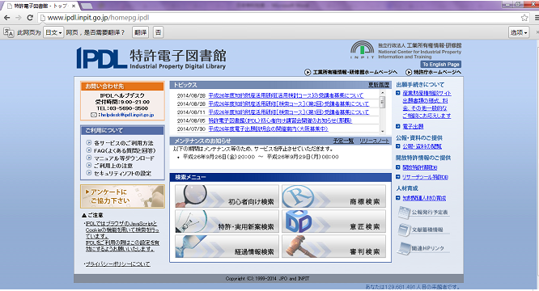Click FAQ(よくある質問と回答) link
539x291 pixels.
(x=125, y=150)
